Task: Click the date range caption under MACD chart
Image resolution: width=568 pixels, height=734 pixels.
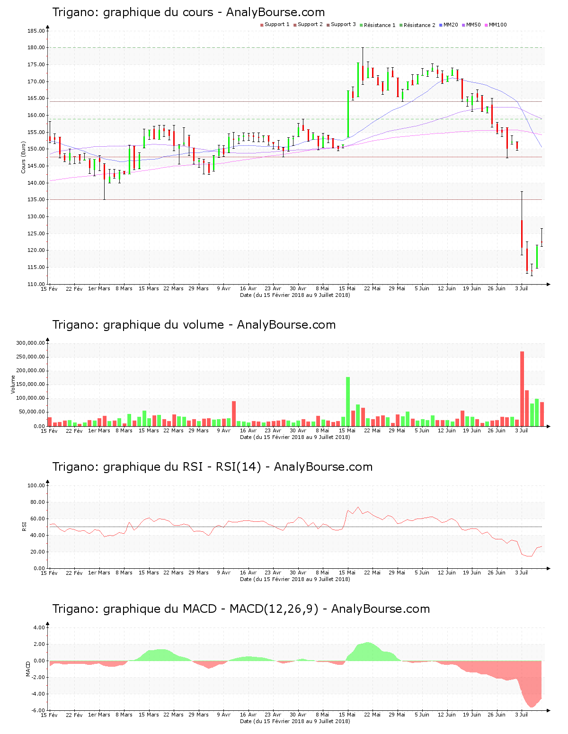Action: pos(295,721)
